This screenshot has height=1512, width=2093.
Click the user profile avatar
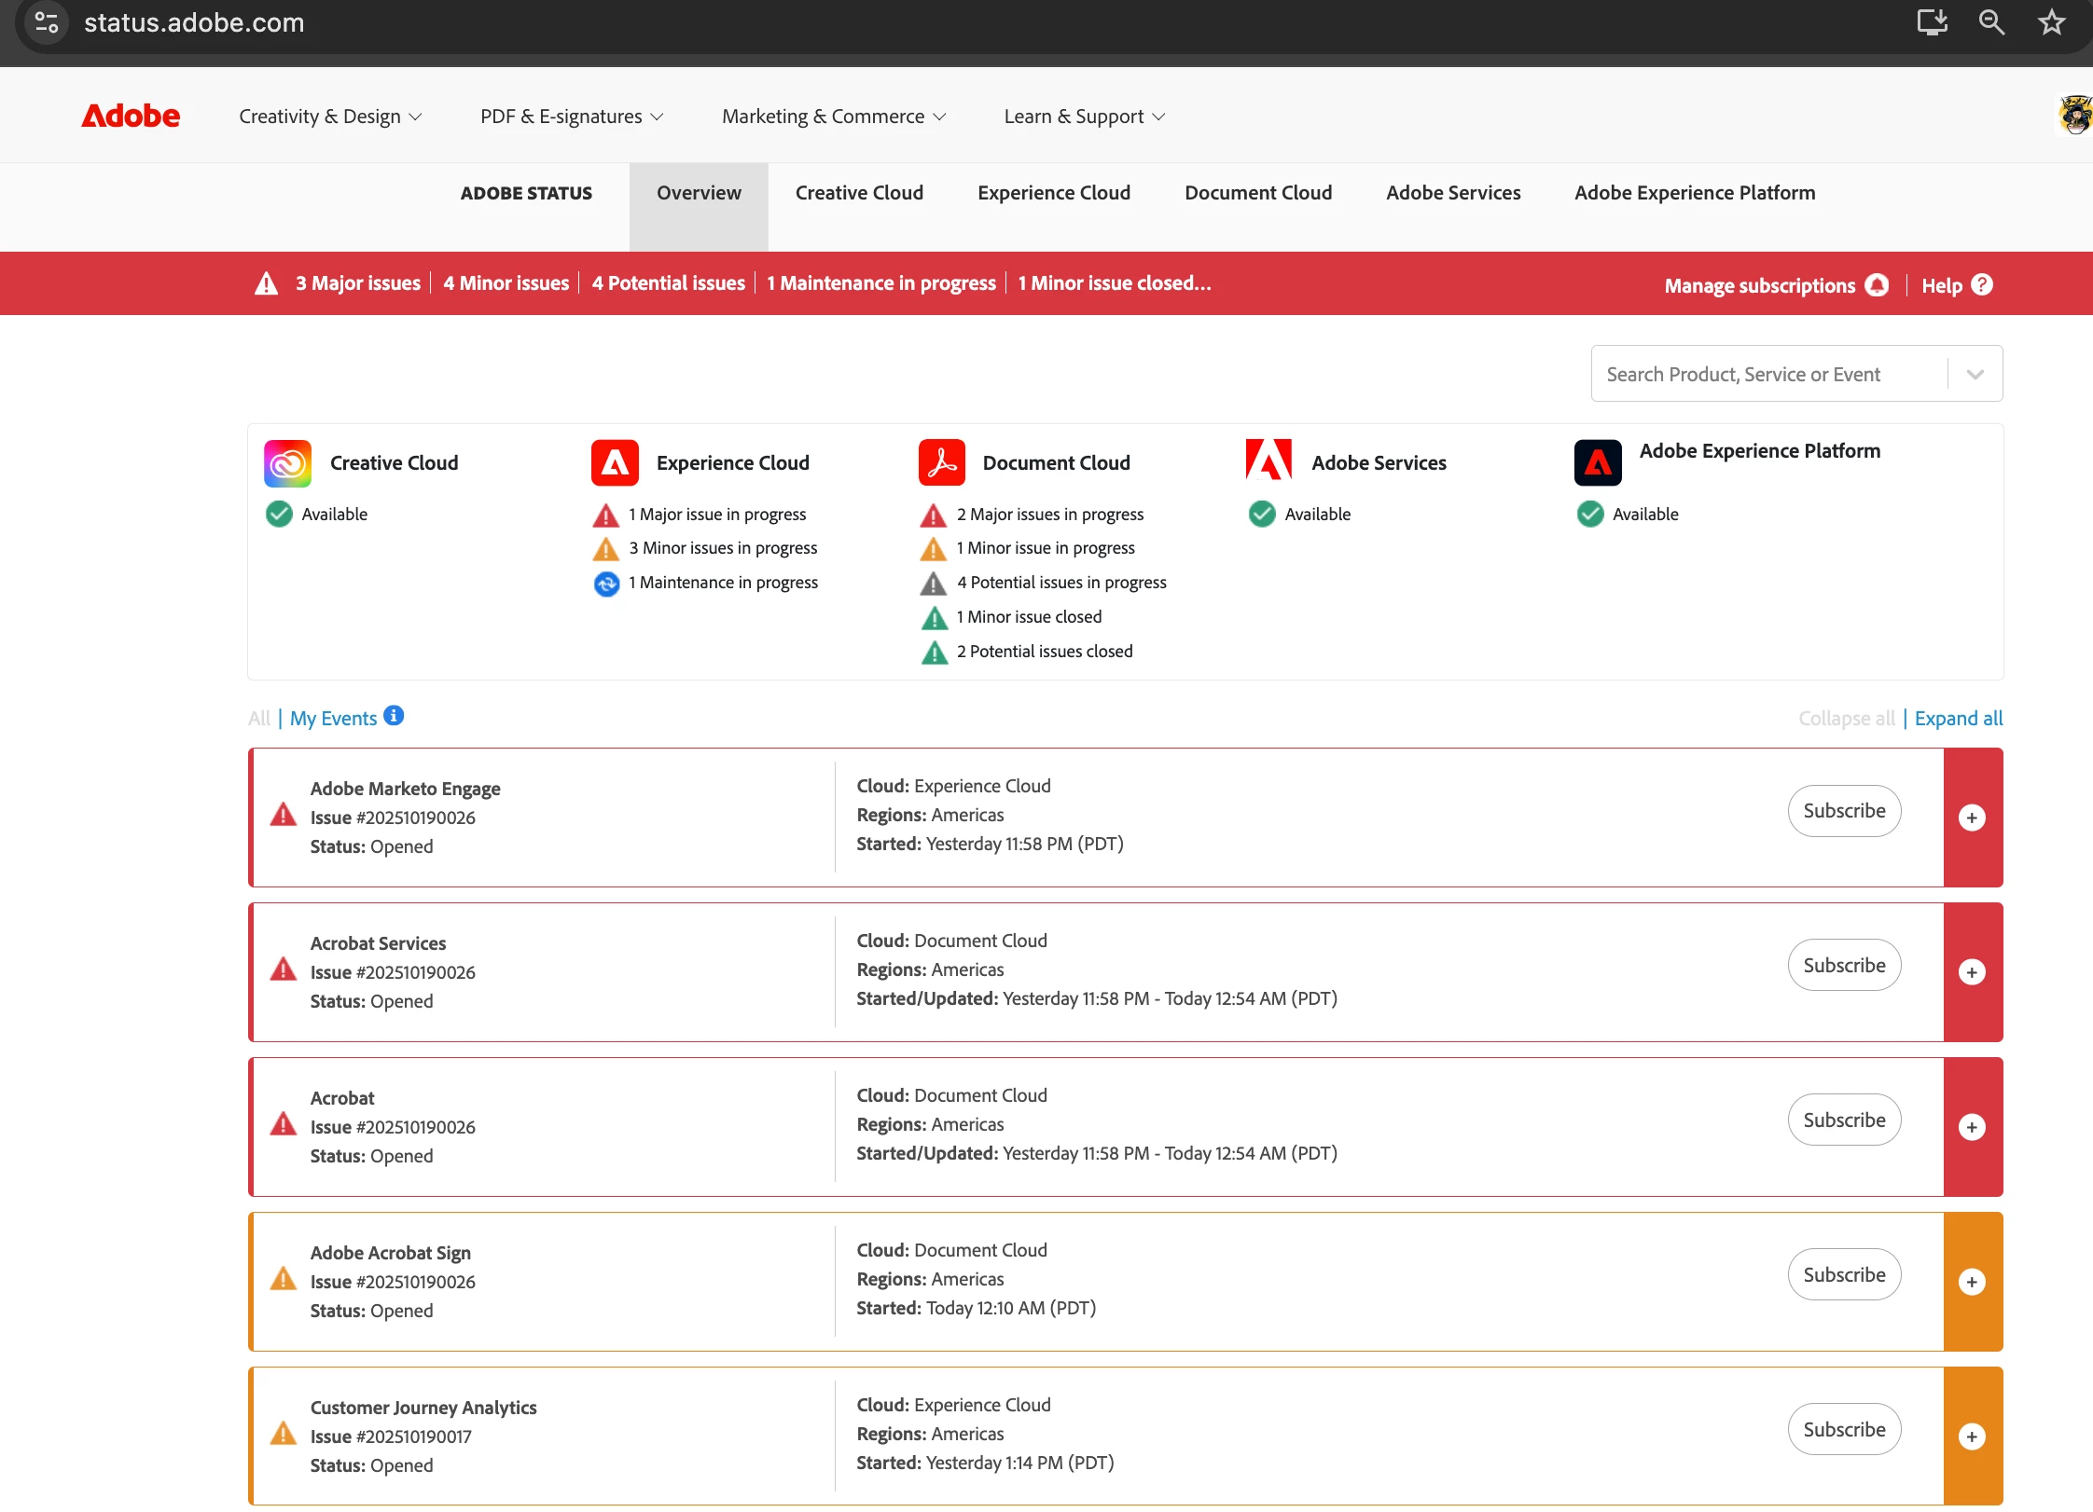(2075, 116)
